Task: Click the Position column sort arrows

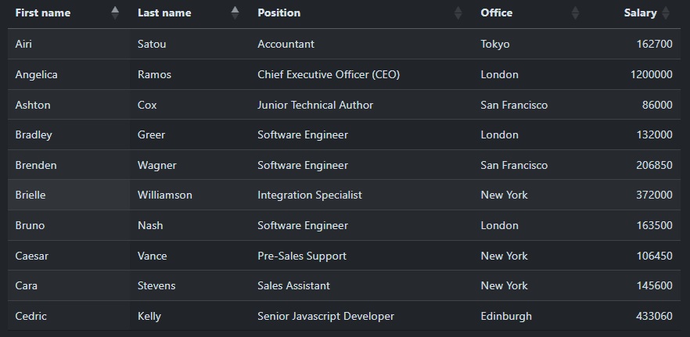Action: [458, 13]
